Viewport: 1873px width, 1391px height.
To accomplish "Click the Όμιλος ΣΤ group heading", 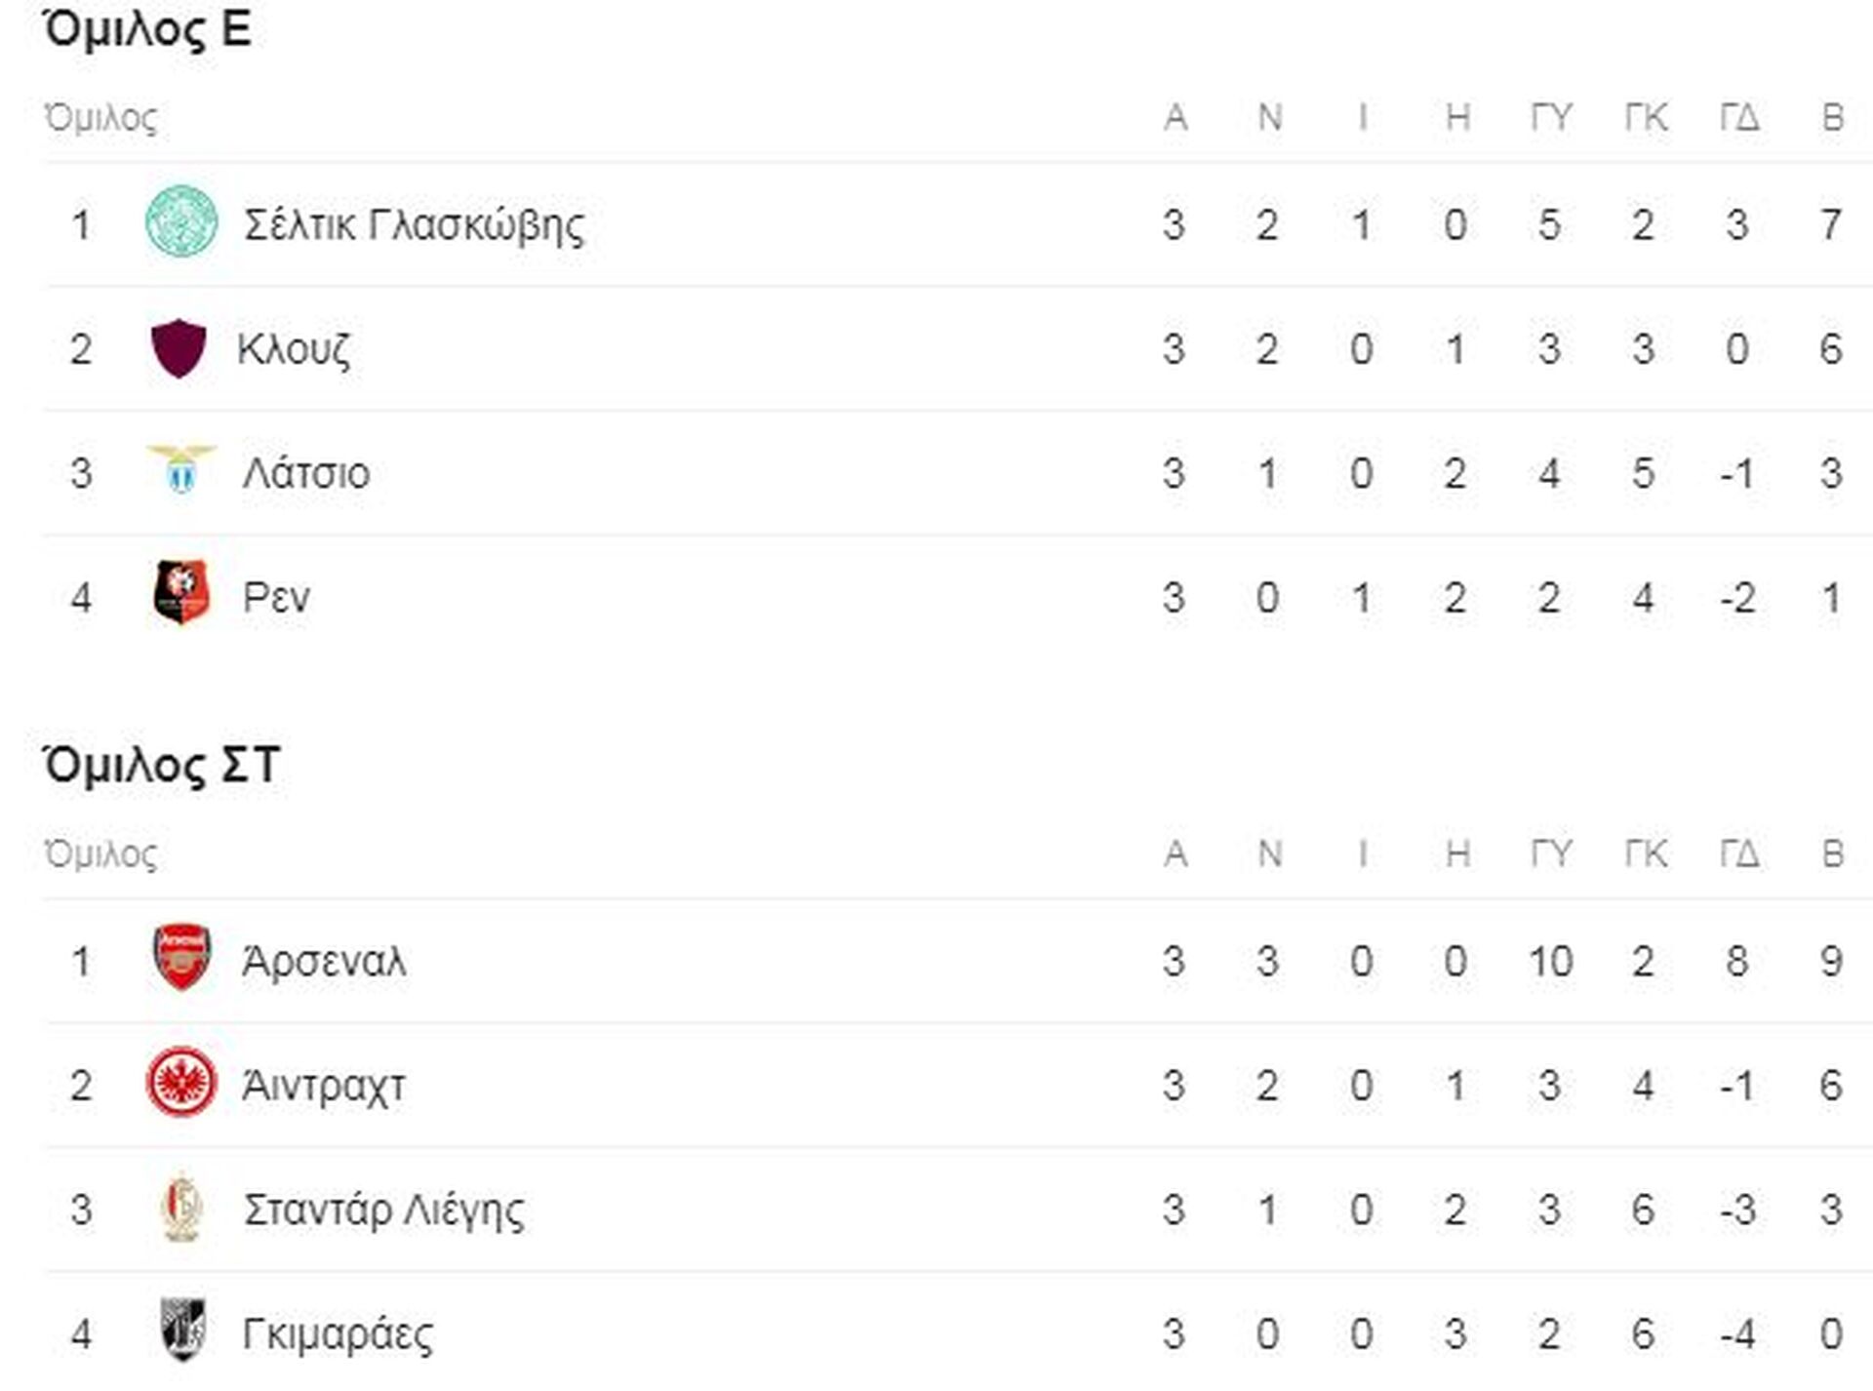I will 161,764.
